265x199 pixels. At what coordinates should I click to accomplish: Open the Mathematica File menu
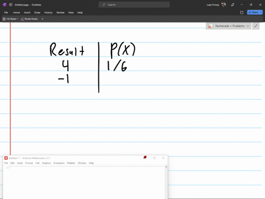(x=6, y=163)
